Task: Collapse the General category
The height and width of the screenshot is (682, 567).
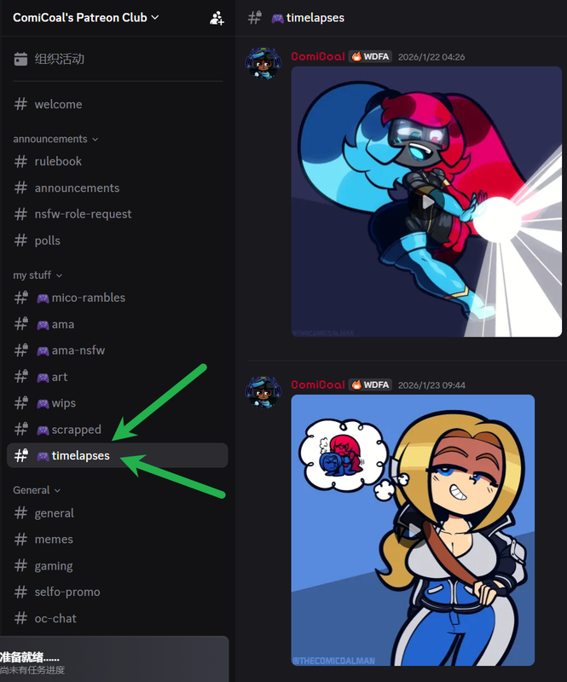Action: [x=37, y=490]
